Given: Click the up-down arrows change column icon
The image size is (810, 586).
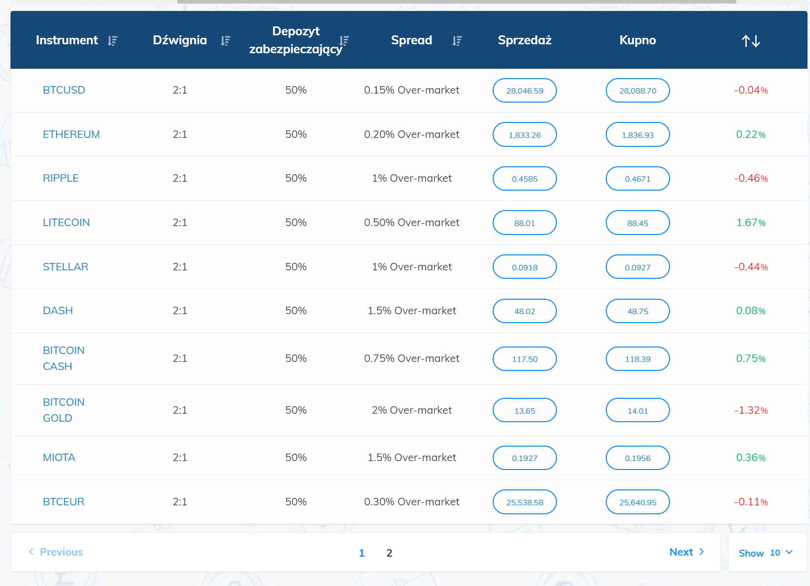Looking at the screenshot, I should [751, 41].
